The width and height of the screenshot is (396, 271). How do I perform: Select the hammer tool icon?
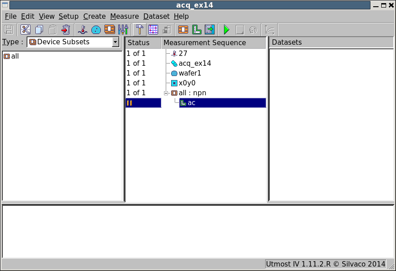pos(140,30)
